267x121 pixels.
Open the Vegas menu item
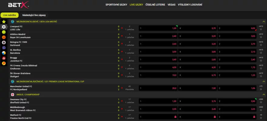pos(171,5)
